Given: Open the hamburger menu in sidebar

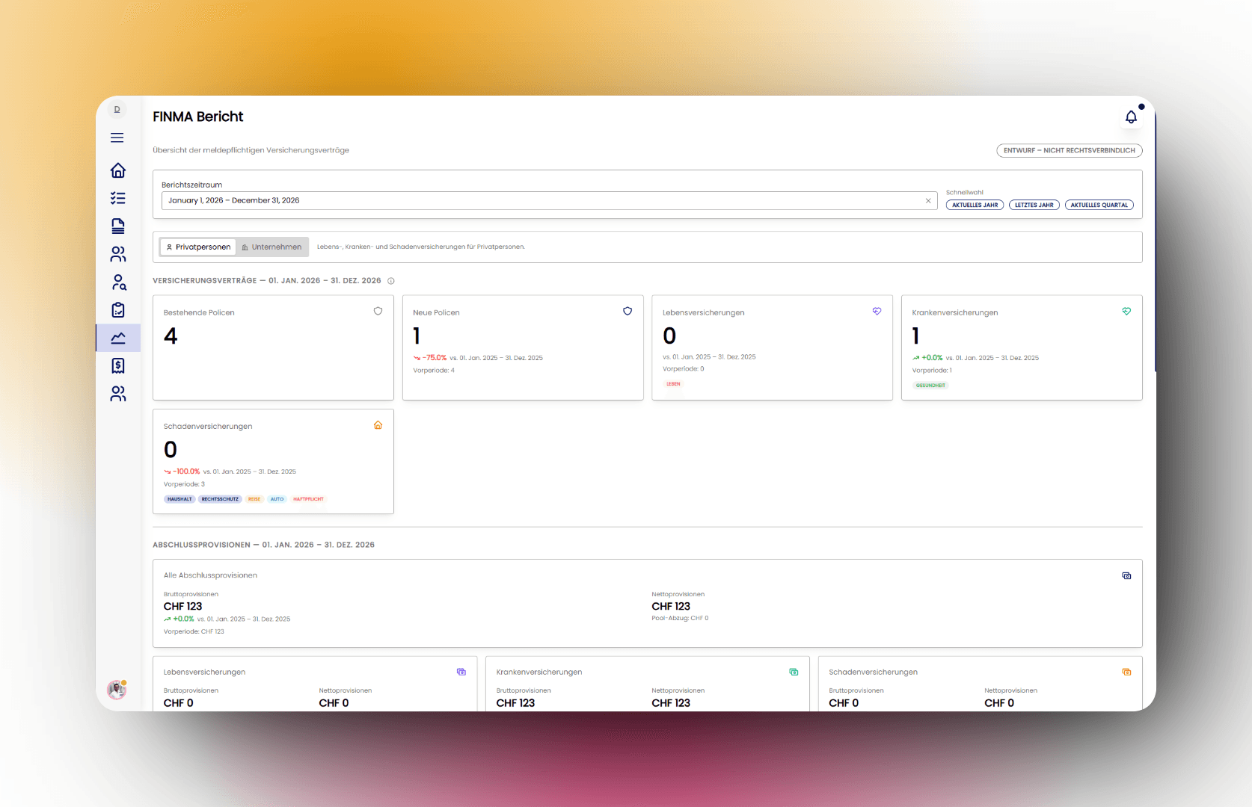Looking at the screenshot, I should pos(117,137).
